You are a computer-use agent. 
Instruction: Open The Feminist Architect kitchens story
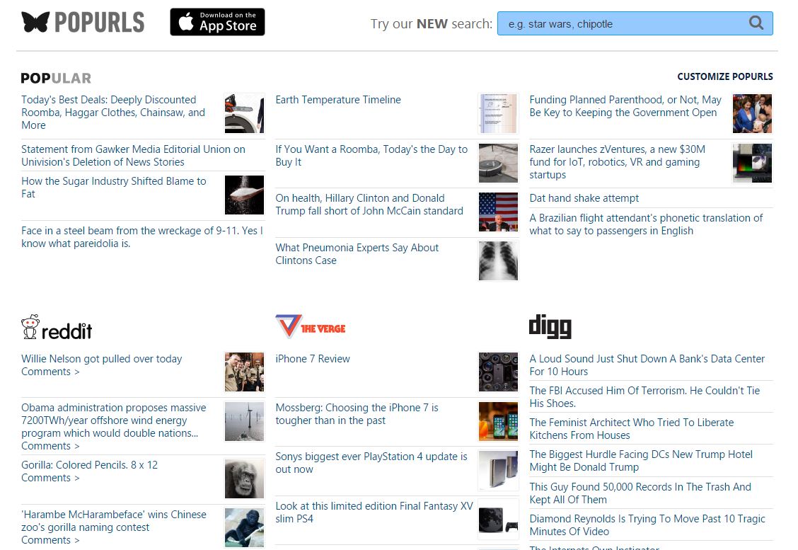coord(632,429)
